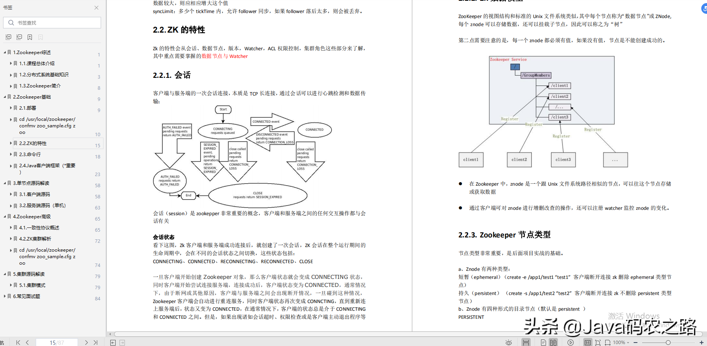
Task: Fit page to window width
Action: tap(607, 343)
